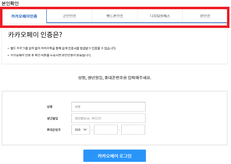Click the 카카오페이 인증은? heading
The image size is (231, 164).
tap(35, 35)
